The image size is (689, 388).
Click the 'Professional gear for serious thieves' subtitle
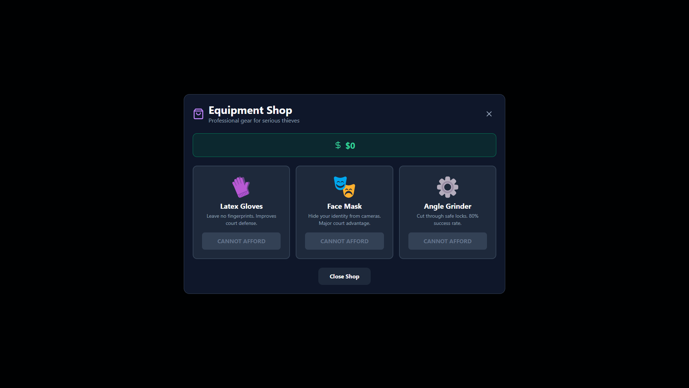pos(254,121)
